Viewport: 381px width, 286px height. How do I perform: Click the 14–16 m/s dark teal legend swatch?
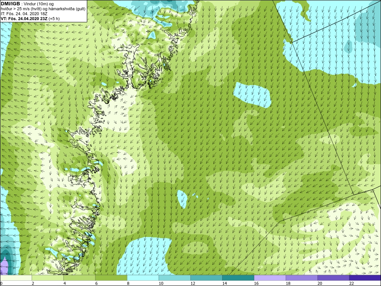click(x=238, y=278)
